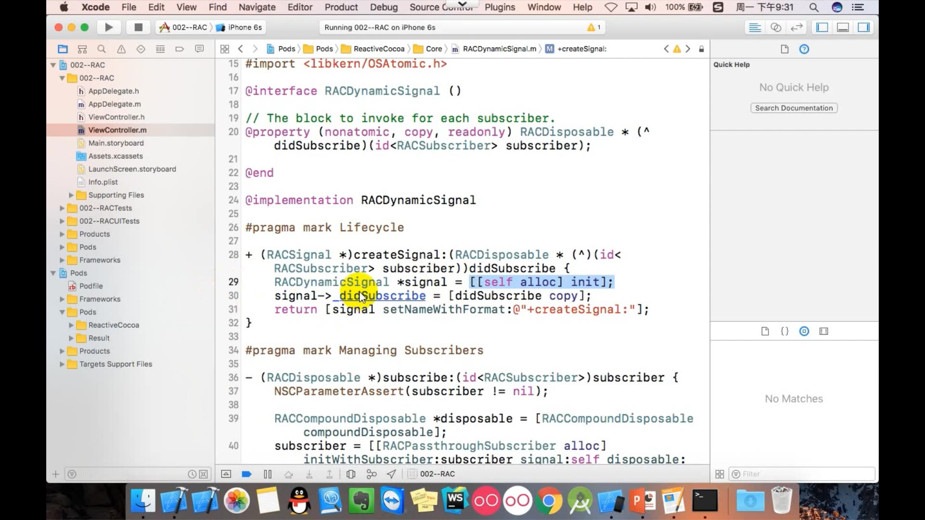925x520 pixels.
Task: Click the Search Documentation button
Action: click(x=793, y=108)
